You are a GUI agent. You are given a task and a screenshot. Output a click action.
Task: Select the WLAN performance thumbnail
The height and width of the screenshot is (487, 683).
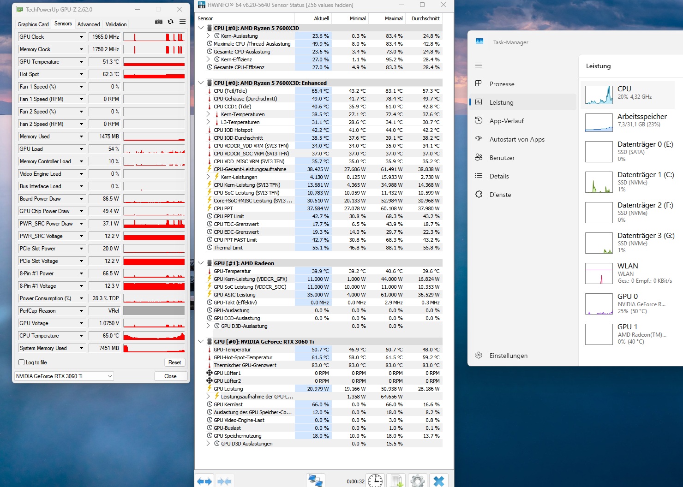tap(599, 274)
